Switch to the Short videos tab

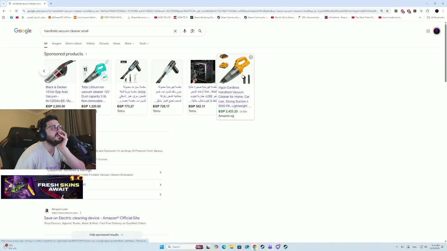[x=74, y=44]
